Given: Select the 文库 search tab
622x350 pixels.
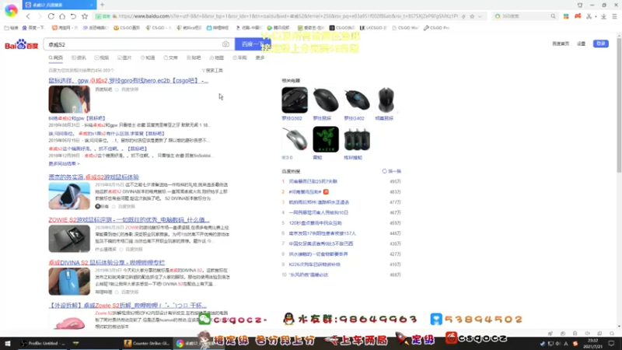Looking at the screenshot, I should point(170,58).
